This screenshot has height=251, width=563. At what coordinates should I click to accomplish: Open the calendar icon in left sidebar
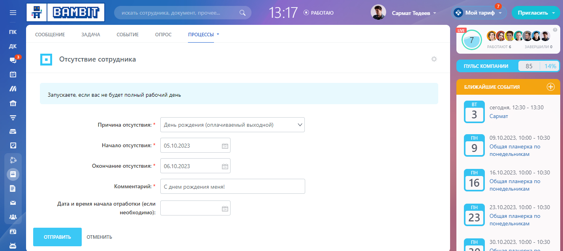coord(13,74)
